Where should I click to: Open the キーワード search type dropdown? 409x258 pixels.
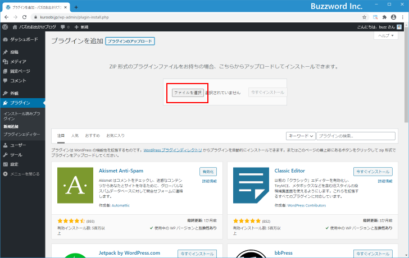coord(301,136)
